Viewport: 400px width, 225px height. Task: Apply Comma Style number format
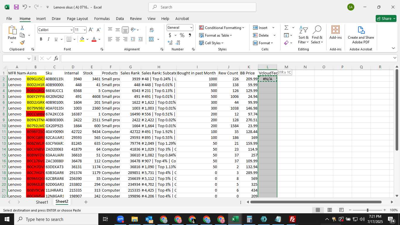click(190, 35)
